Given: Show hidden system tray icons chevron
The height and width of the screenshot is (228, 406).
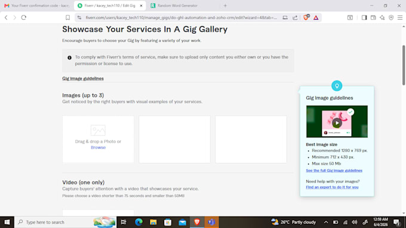Looking at the screenshot, I should point(326,222).
